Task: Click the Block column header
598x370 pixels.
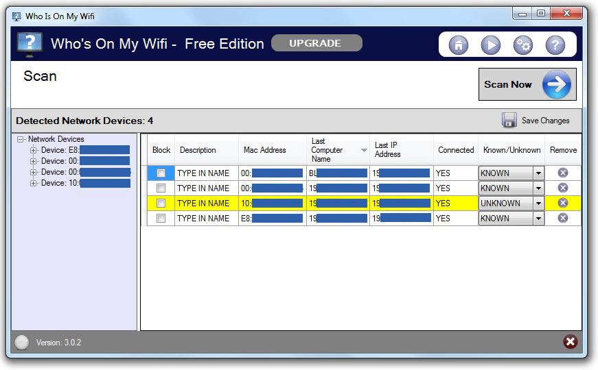Action: (161, 150)
